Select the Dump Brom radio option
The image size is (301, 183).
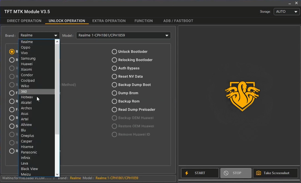(x=114, y=93)
